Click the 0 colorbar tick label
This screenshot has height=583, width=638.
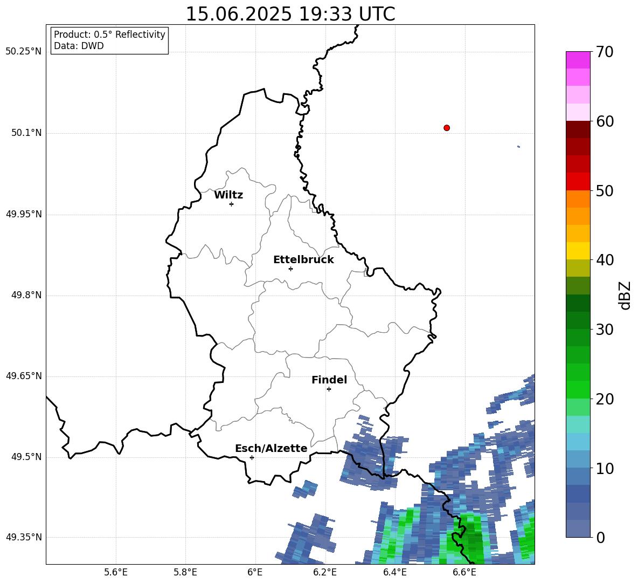[x=600, y=537]
